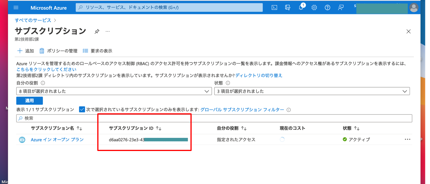Focus the global resource search box

169,8
